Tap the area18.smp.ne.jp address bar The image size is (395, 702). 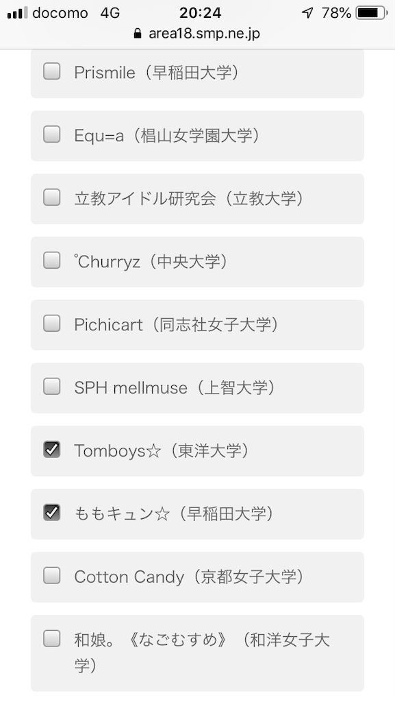(x=197, y=34)
